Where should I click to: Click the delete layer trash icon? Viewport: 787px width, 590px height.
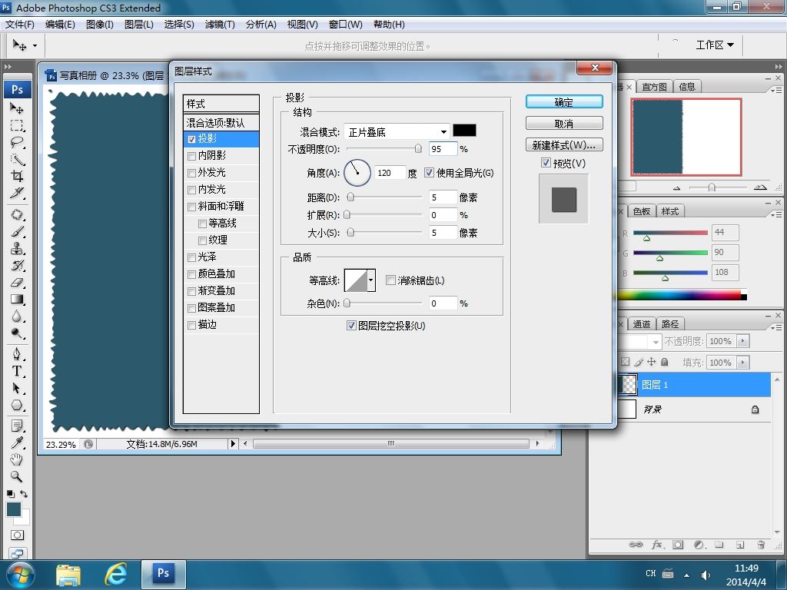point(761,545)
